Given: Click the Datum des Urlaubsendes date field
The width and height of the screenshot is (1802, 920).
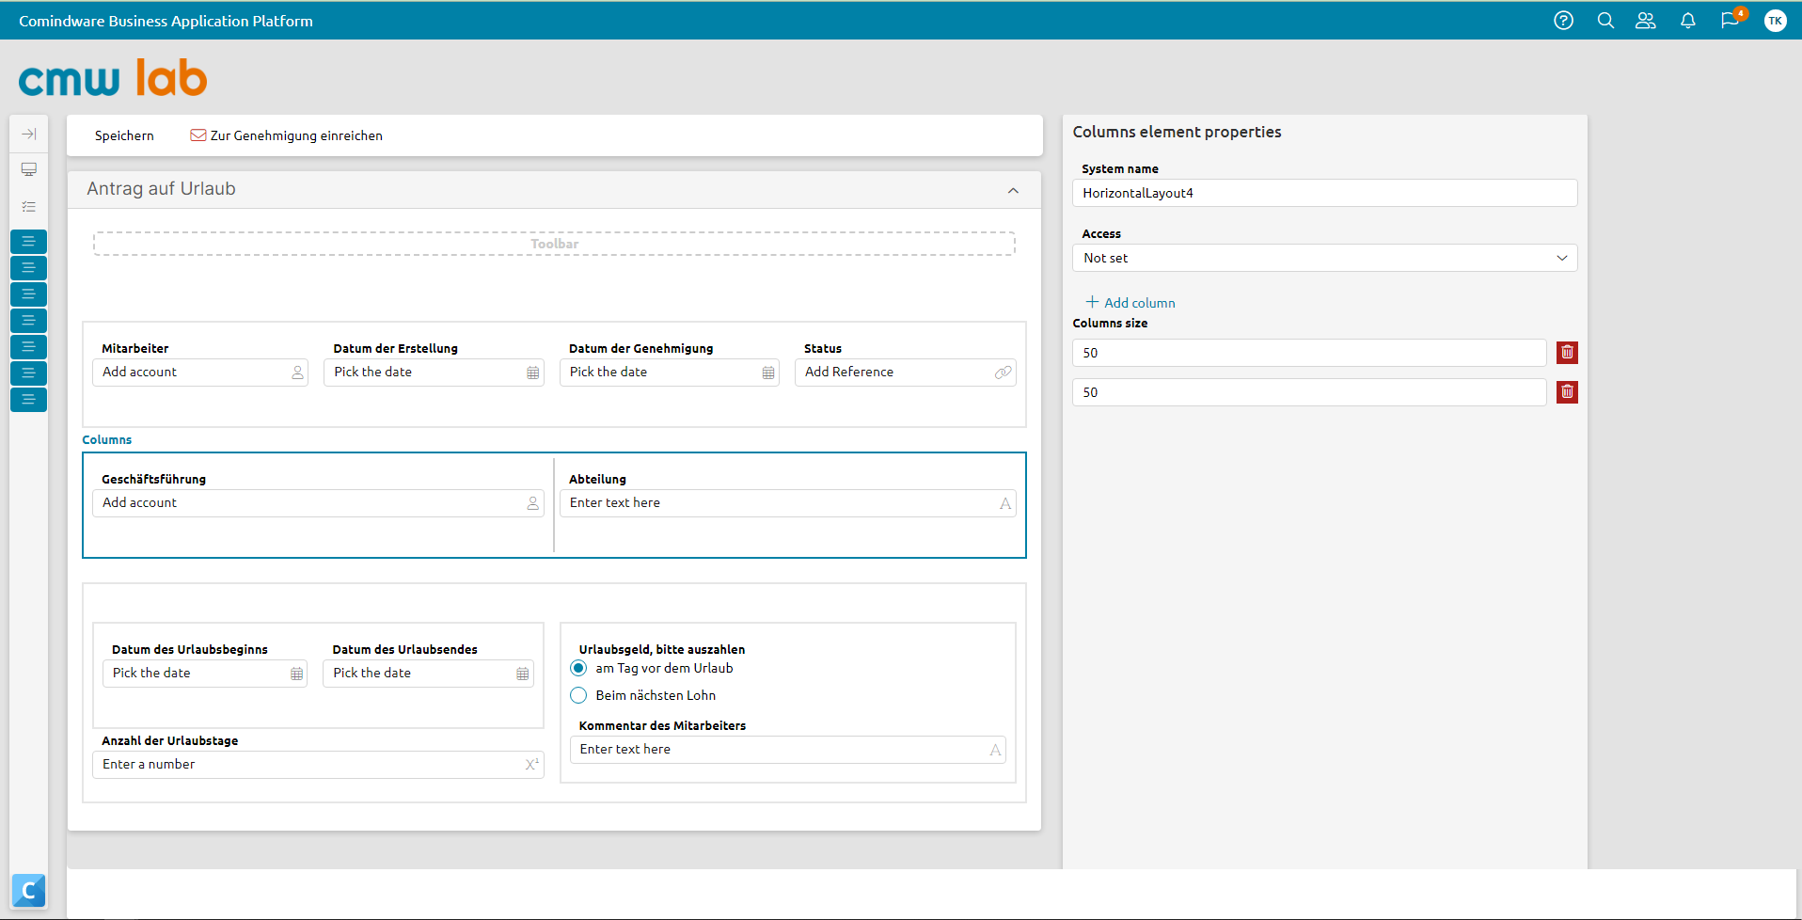Looking at the screenshot, I should (x=428, y=674).
